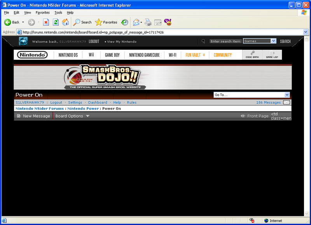Open the Game List icon
Viewport: 311px width, 225px height.
click(x=272, y=55)
